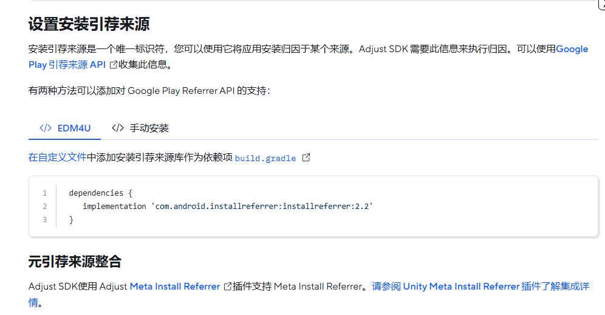The width and height of the screenshot is (605, 315).
Task: Click the 元引荐来源整合 heading
Action: (75, 261)
